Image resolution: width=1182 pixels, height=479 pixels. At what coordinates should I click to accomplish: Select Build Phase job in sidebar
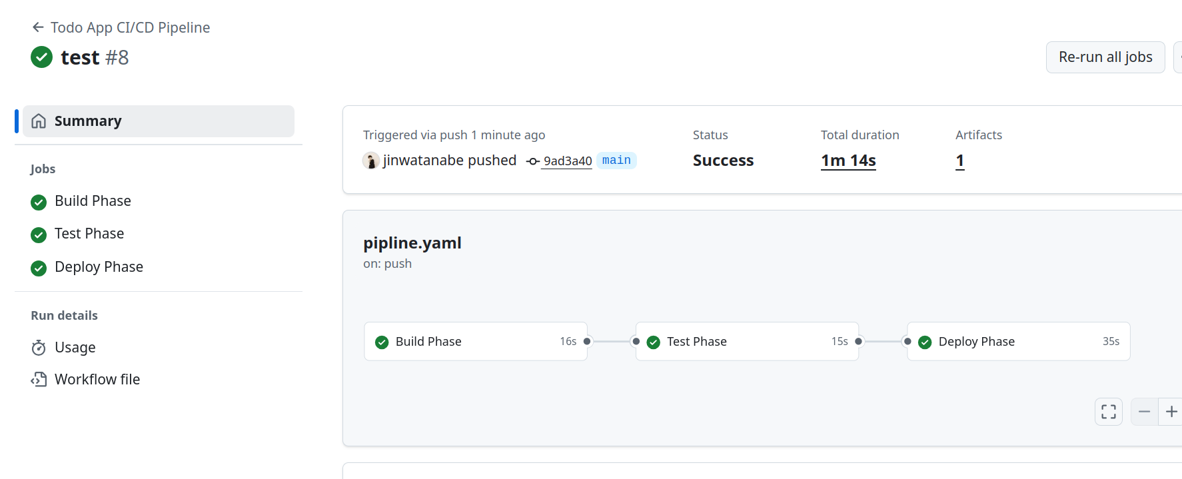[x=93, y=201]
